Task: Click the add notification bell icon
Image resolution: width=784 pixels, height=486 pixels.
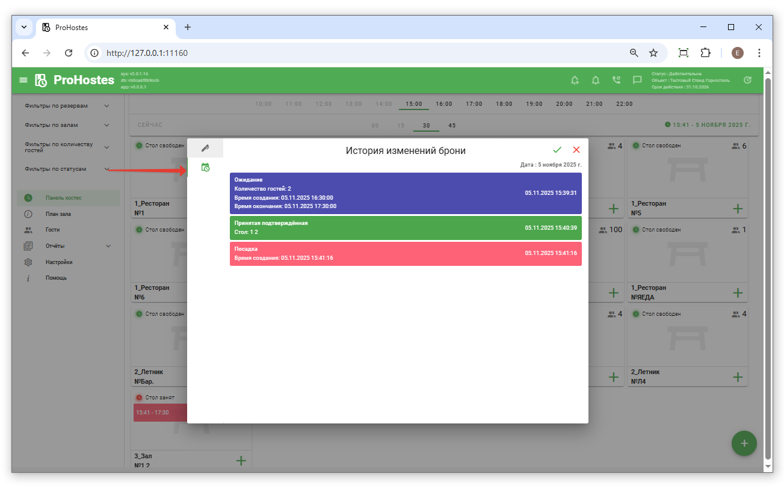Action: [x=575, y=80]
